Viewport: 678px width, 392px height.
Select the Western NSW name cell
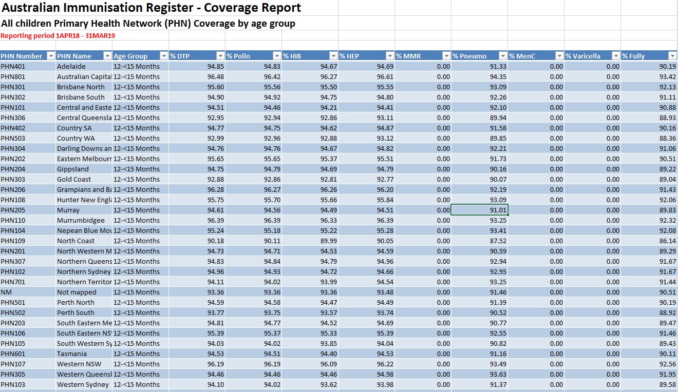point(84,364)
